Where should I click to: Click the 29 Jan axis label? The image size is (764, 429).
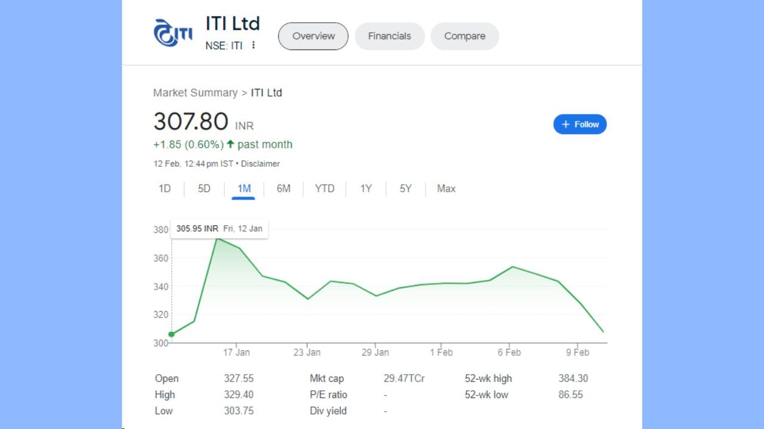point(375,352)
